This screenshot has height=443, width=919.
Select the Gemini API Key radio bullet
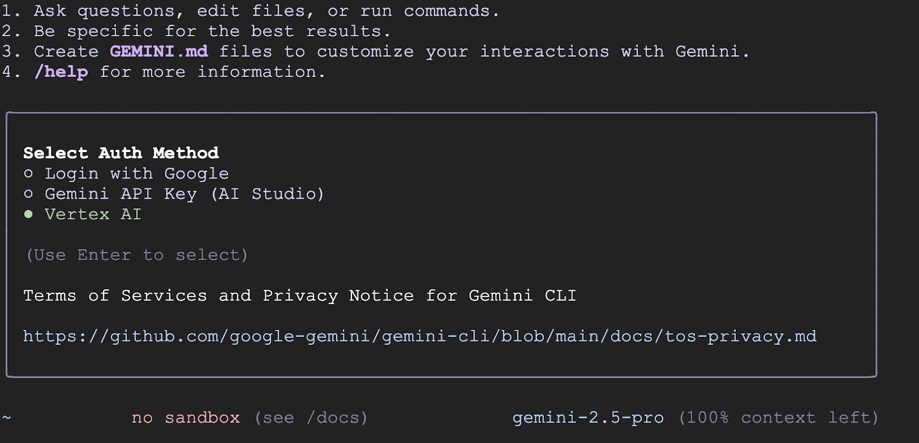point(28,194)
